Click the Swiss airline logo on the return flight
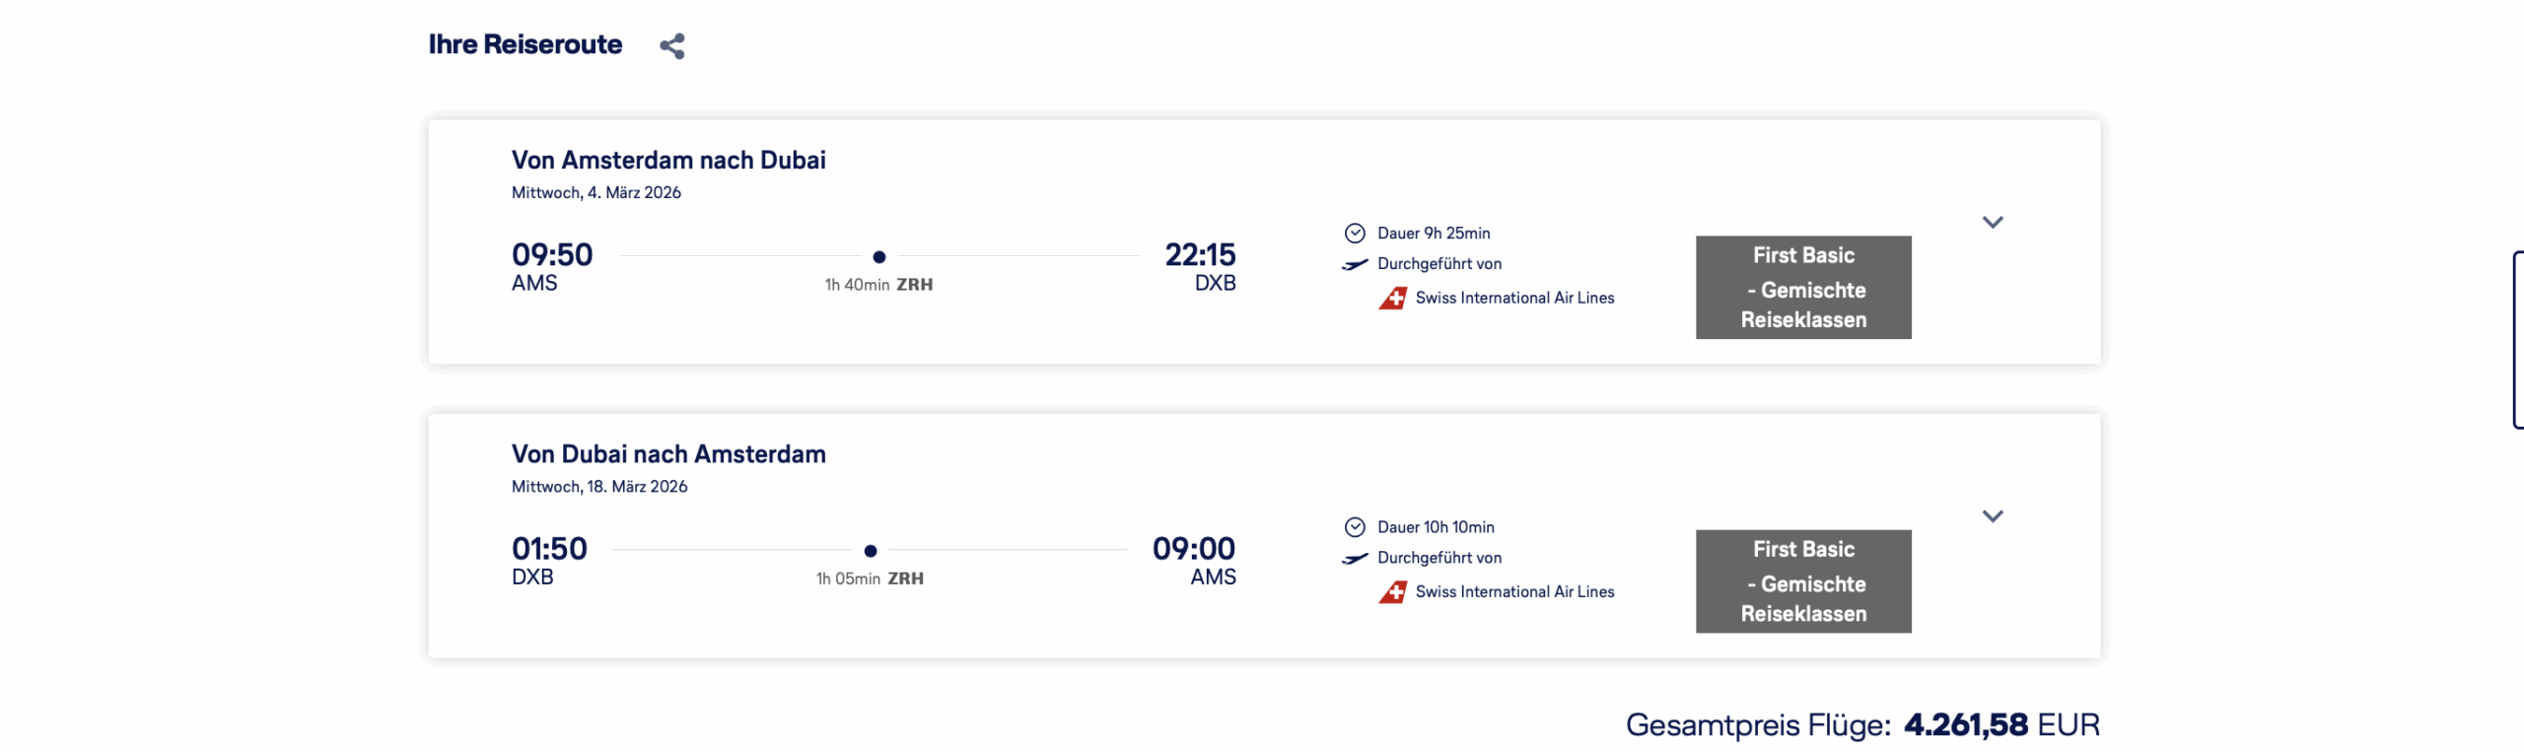 [x=1392, y=591]
